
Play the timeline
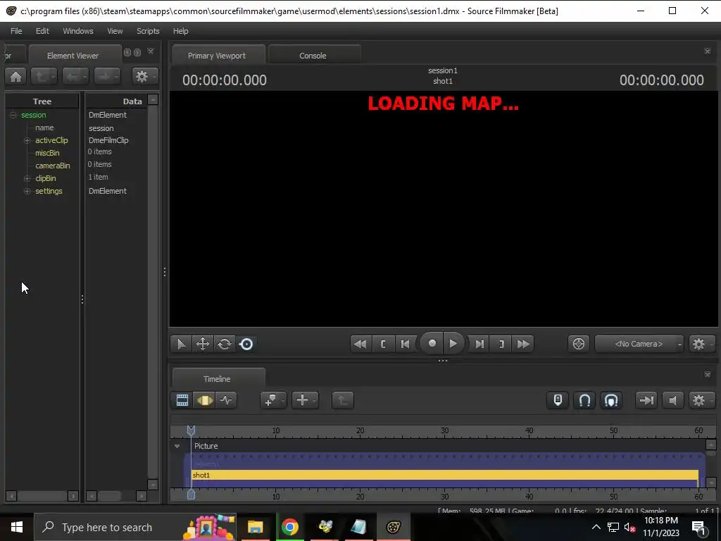click(x=453, y=343)
